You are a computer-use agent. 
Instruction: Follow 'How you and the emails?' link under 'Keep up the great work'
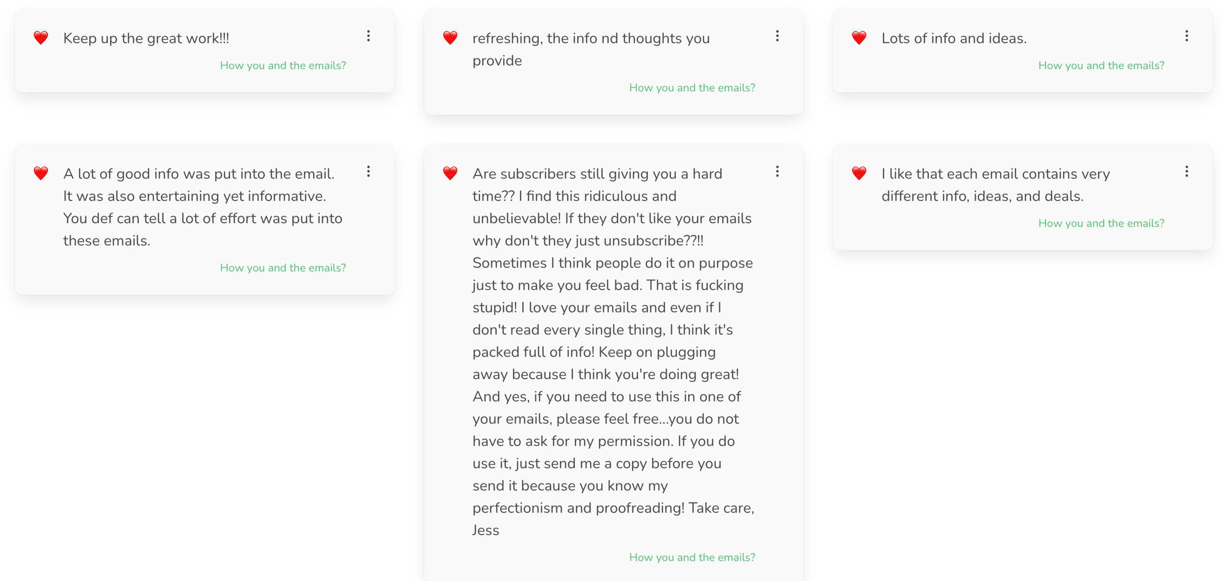coord(283,65)
